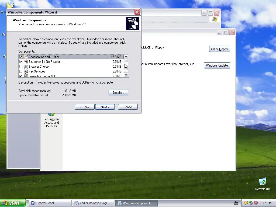
Task: Click the components list scroll up arrow
Action: (x=126, y=57)
